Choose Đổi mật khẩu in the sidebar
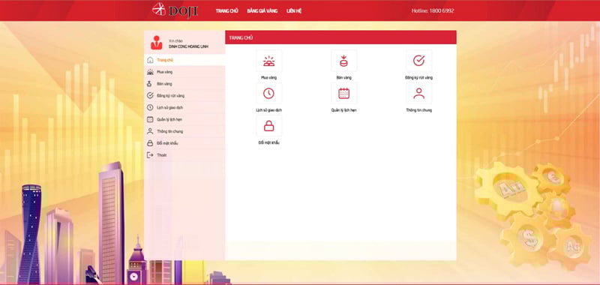The height and width of the screenshot is (285, 600). 184,143
